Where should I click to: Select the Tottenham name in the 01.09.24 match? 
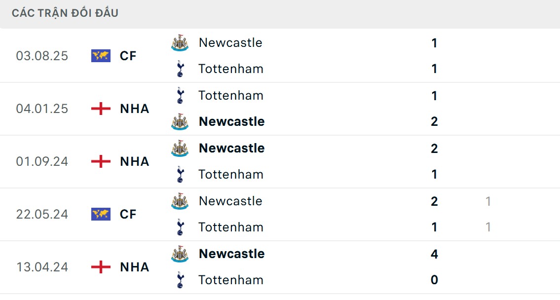[x=230, y=174]
